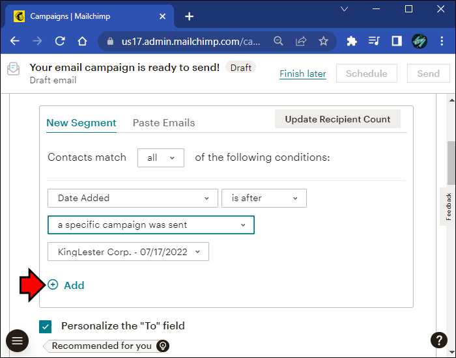Viewport: 456px width, 358px height.
Task: Toggle the Personalize the "To" field checkbox
Action: coord(46,326)
